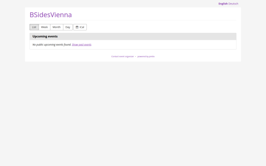Switch to the Week view

coord(44,27)
